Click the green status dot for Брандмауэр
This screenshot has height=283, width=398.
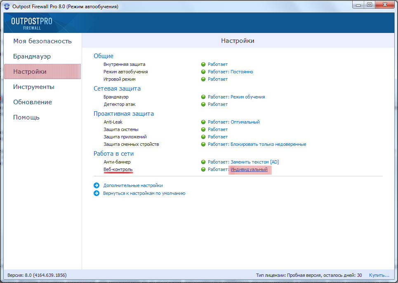pyautogui.click(x=203, y=97)
